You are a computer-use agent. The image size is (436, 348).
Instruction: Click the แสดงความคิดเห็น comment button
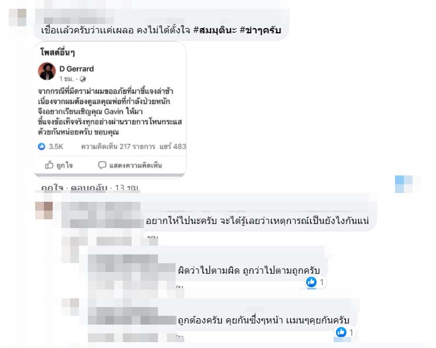click(x=130, y=165)
